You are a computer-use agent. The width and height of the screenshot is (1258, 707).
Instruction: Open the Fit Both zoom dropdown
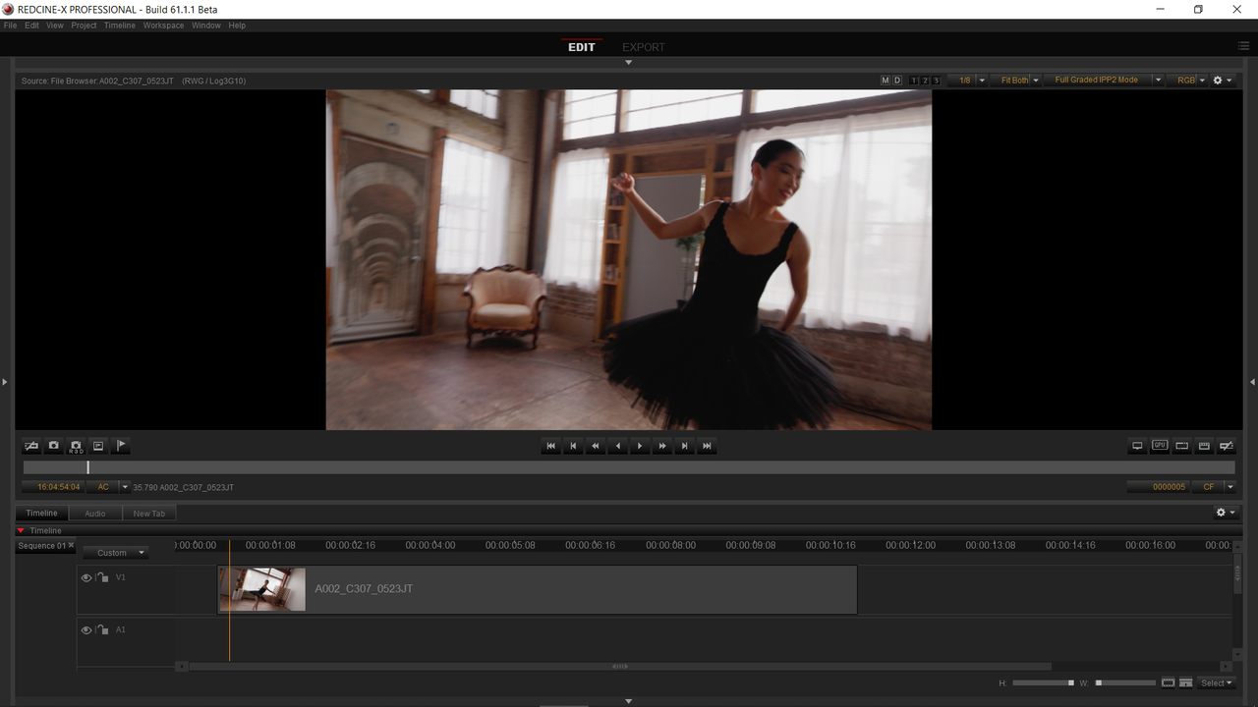click(x=1016, y=81)
